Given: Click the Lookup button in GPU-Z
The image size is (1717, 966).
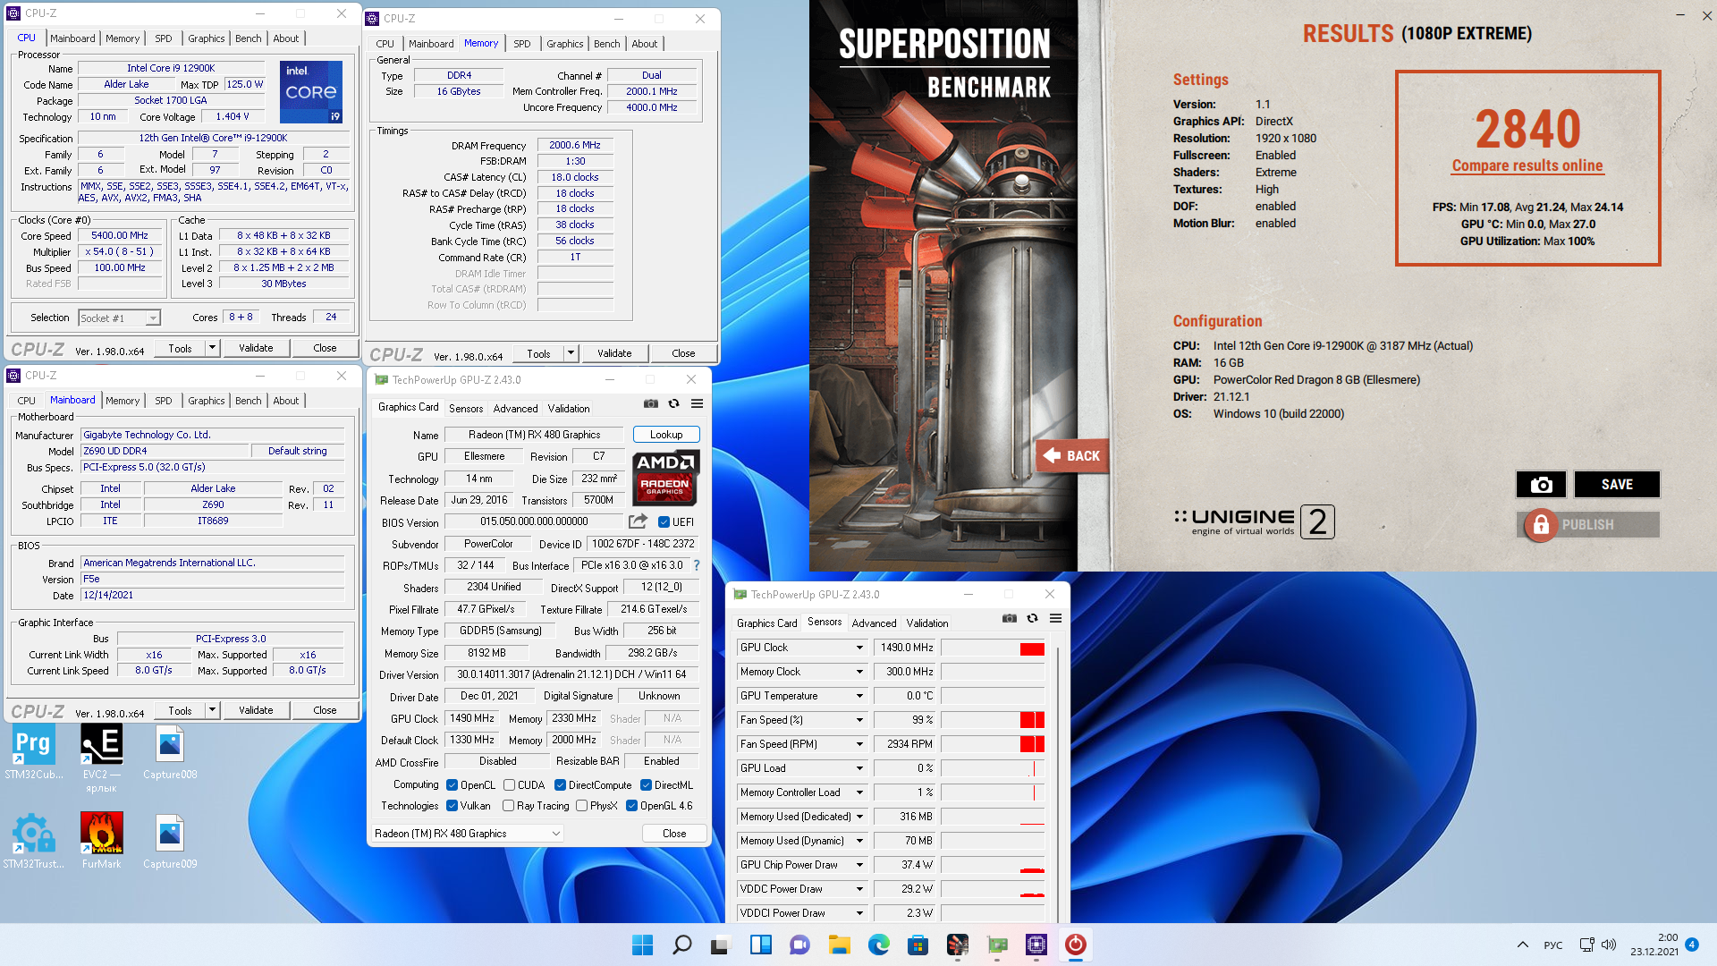Looking at the screenshot, I should click(x=666, y=435).
